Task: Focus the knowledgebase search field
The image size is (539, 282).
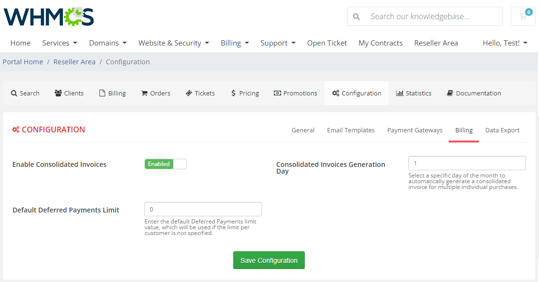Action: (425, 16)
